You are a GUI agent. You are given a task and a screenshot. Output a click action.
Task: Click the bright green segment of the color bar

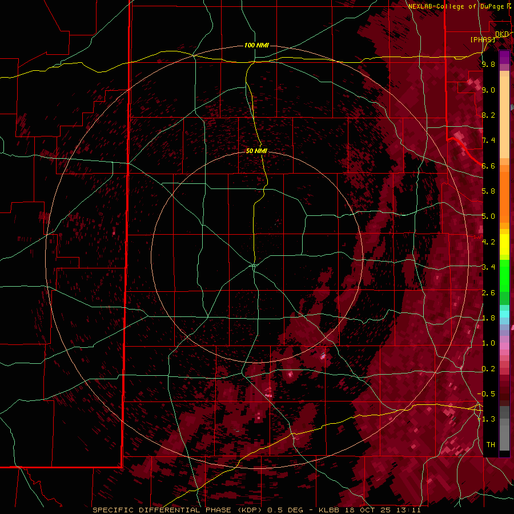504,275
